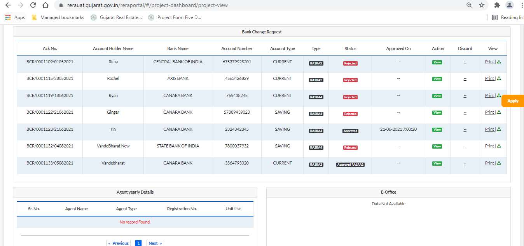Download document for rin's request
The image size is (524, 246).
coord(499,129)
